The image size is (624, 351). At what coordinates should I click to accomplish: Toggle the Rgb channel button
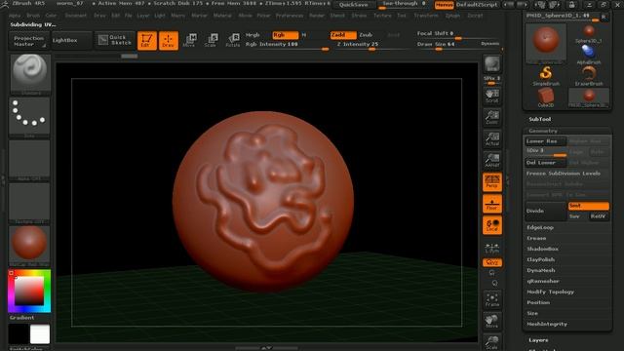pyautogui.click(x=286, y=35)
